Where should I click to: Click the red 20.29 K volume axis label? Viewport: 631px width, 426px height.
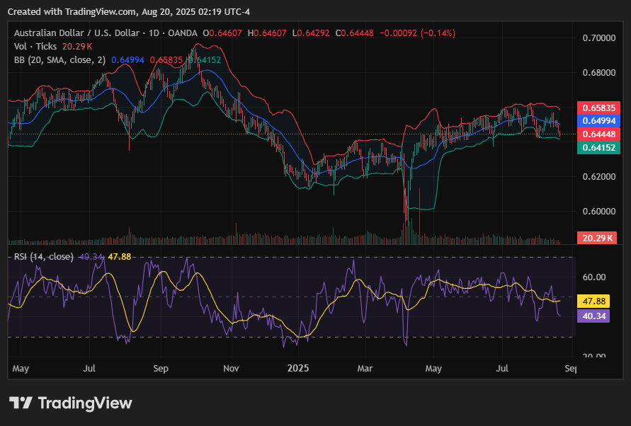pos(597,238)
